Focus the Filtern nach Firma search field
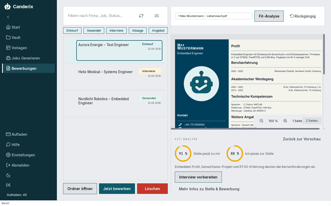331x206 pixels. coord(100,16)
